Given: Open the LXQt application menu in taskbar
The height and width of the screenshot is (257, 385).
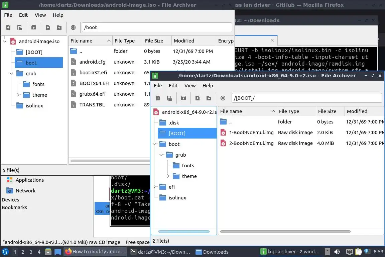Looking at the screenshot, I should pos(5,252).
